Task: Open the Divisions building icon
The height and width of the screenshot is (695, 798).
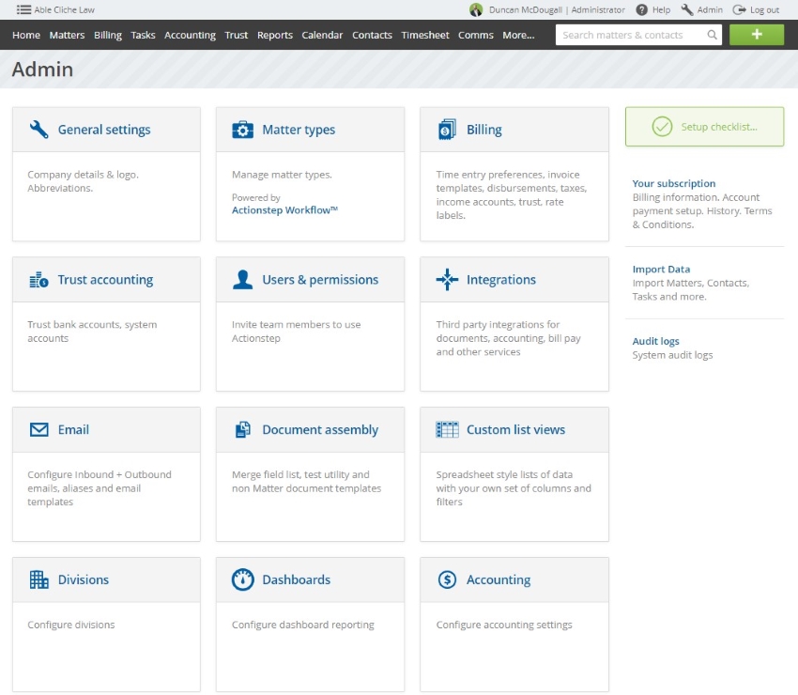Action: (38, 579)
